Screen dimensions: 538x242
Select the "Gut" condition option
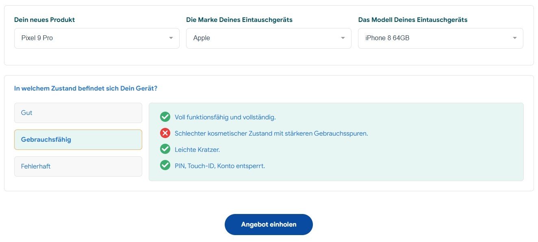(x=78, y=113)
